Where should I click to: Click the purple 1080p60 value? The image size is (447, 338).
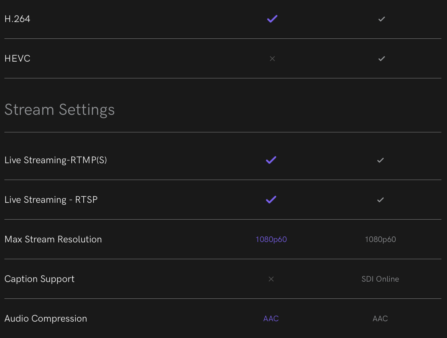coord(271,240)
